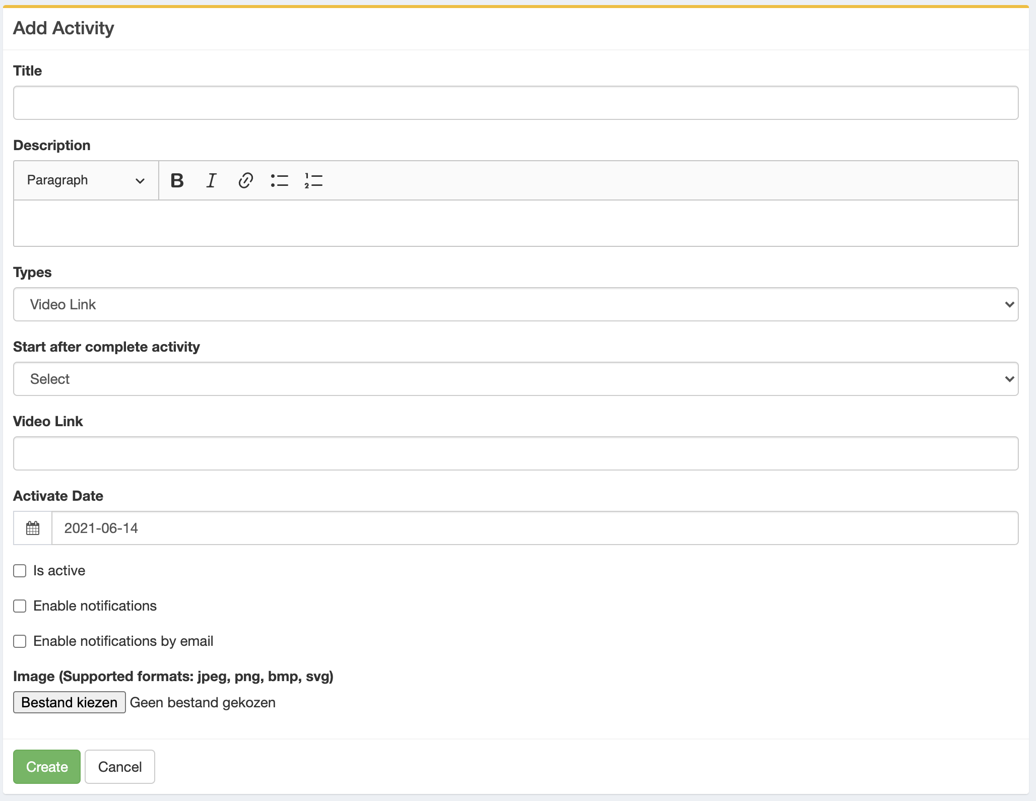The width and height of the screenshot is (1036, 801).
Task: Insert a bulleted list in description
Action: [x=280, y=180]
